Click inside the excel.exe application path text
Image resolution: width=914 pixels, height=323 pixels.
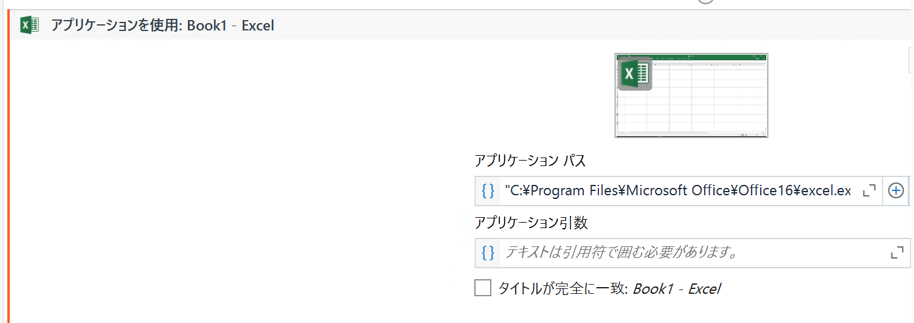point(677,191)
